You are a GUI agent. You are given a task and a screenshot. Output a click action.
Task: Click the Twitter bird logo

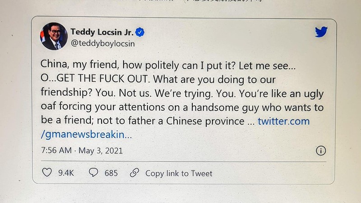point(321,32)
